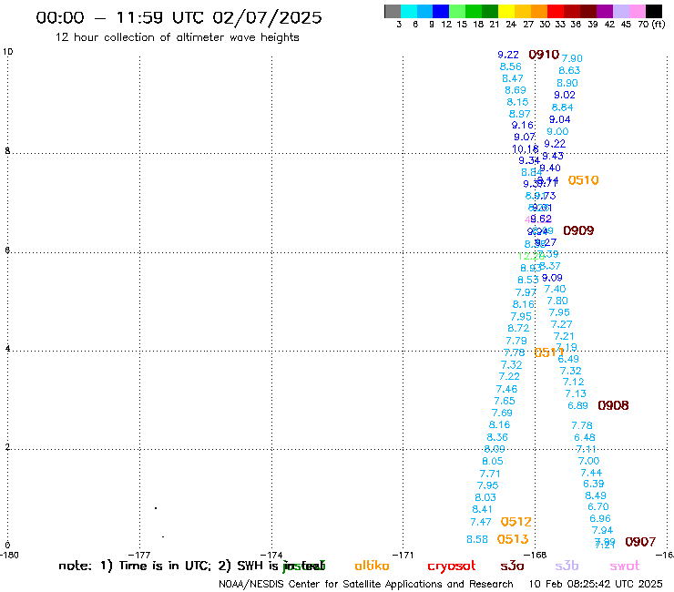This screenshot has width=674, height=592.
Task: Select the wave height value '7.69'
Action: [x=502, y=413]
